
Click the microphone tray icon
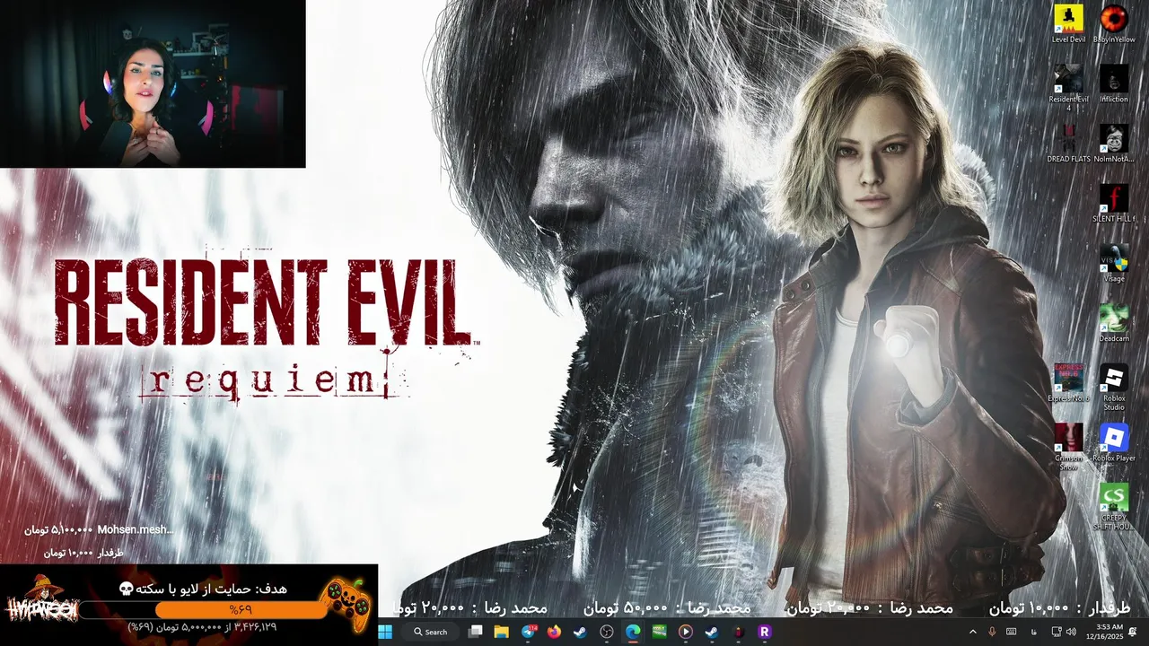click(992, 632)
